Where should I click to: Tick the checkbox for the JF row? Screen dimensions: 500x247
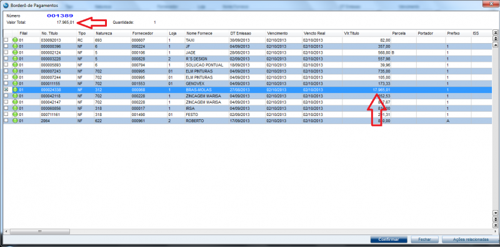[6, 47]
